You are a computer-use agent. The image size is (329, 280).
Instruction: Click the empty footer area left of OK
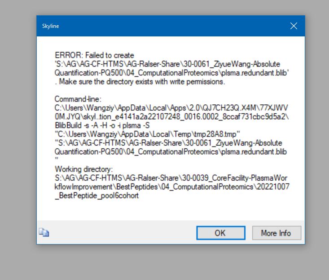point(121,232)
